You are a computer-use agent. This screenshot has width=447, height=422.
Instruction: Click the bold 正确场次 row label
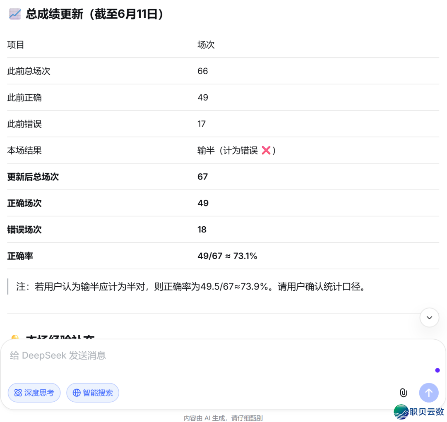tap(24, 203)
